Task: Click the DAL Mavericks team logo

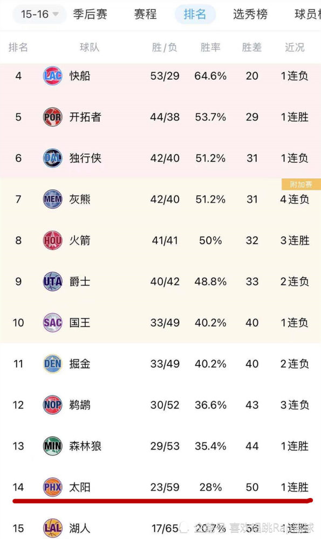Action: click(x=53, y=158)
